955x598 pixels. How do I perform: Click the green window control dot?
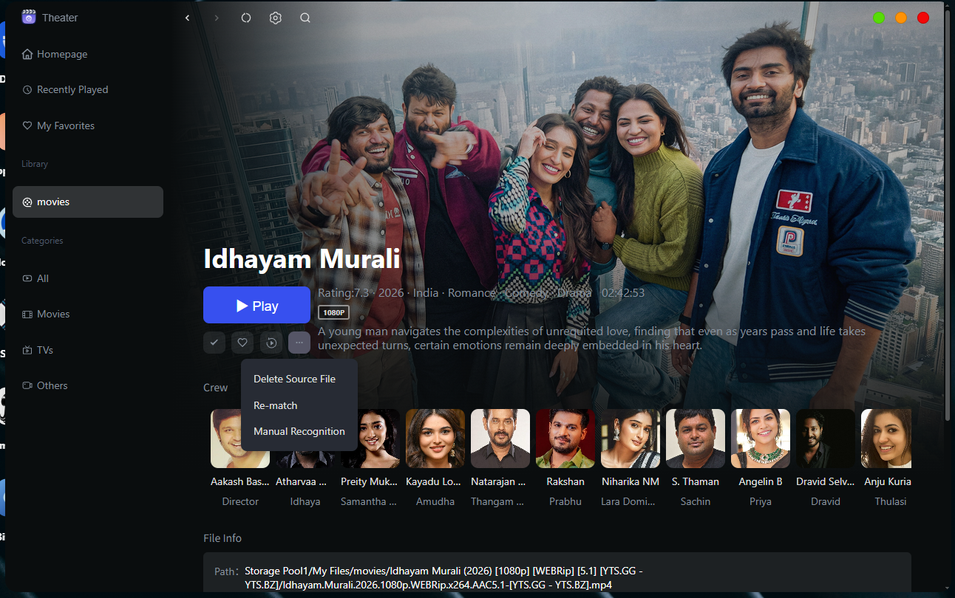pos(879,18)
